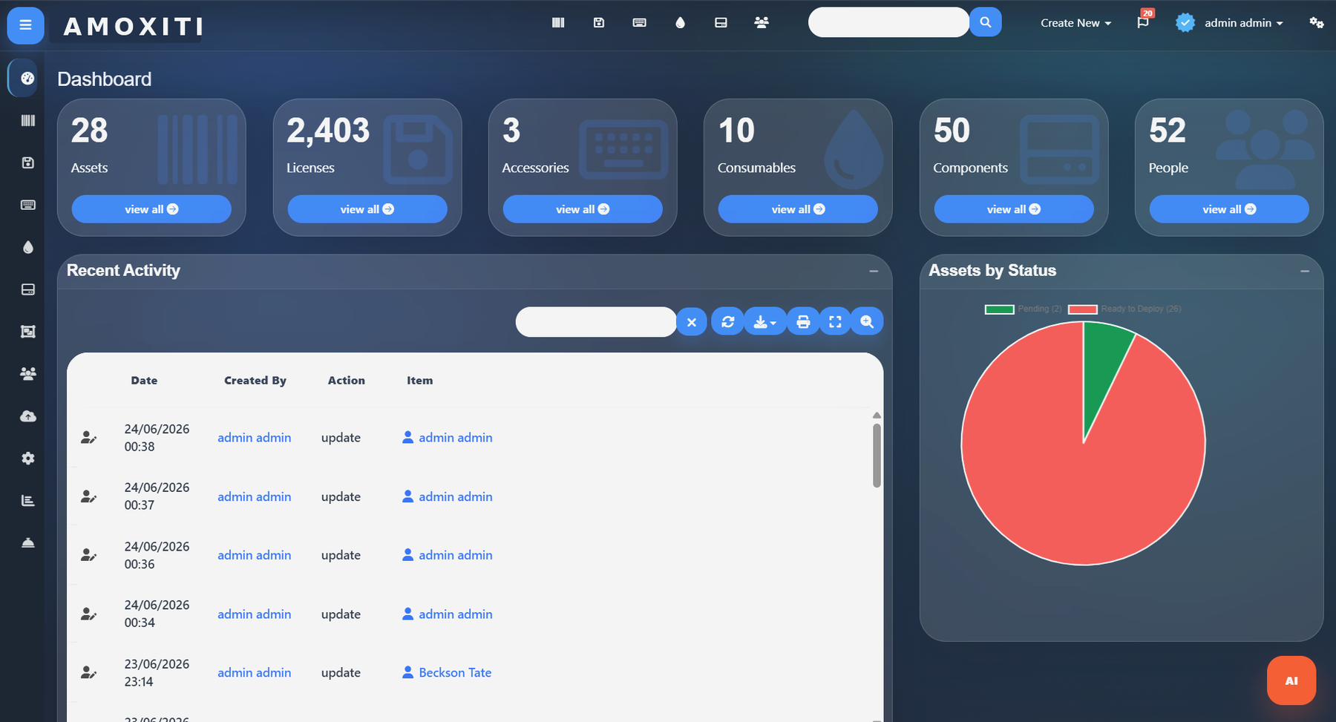Select the 24/06/2026 00:36 date cell

coord(157,555)
